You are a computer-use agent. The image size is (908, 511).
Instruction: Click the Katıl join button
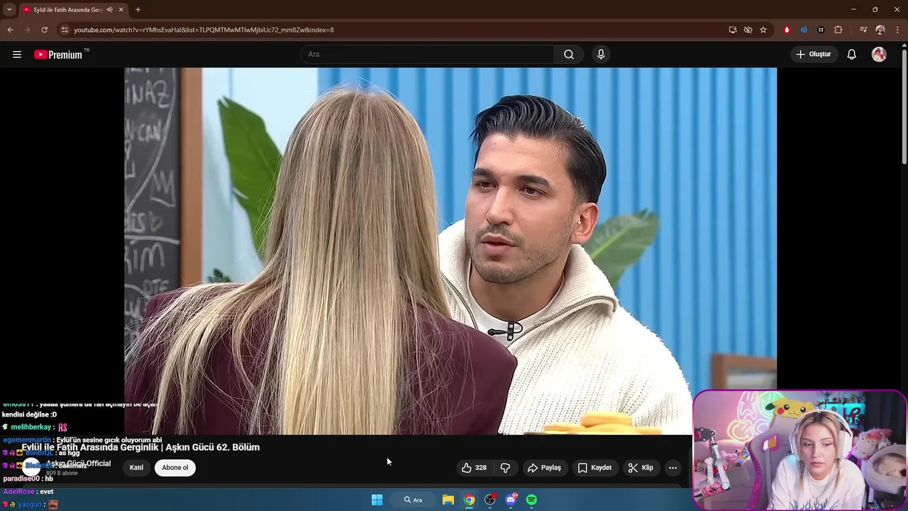[x=136, y=468]
